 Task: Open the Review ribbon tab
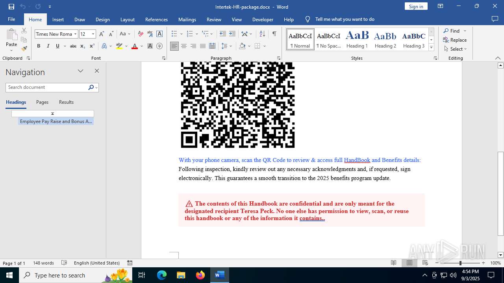click(214, 19)
